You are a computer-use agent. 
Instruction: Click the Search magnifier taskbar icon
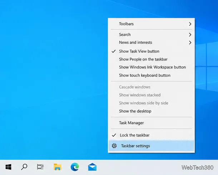click(x=24, y=167)
